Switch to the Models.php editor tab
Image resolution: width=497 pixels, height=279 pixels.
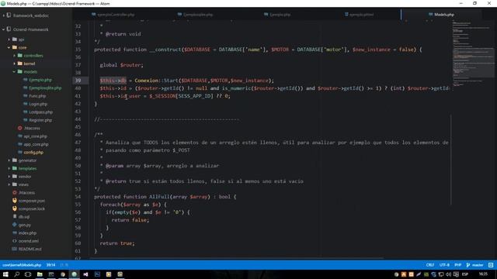click(442, 15)
